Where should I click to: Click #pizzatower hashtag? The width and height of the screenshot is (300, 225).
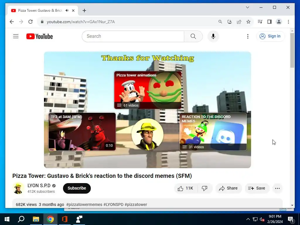click(136, 204)
